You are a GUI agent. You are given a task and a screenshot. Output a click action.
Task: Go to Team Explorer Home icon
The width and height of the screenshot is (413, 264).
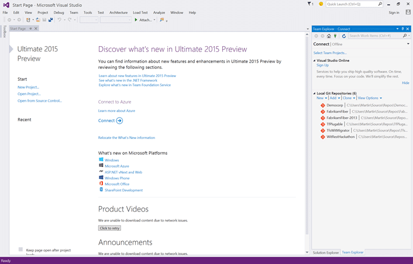coord(329,36)
